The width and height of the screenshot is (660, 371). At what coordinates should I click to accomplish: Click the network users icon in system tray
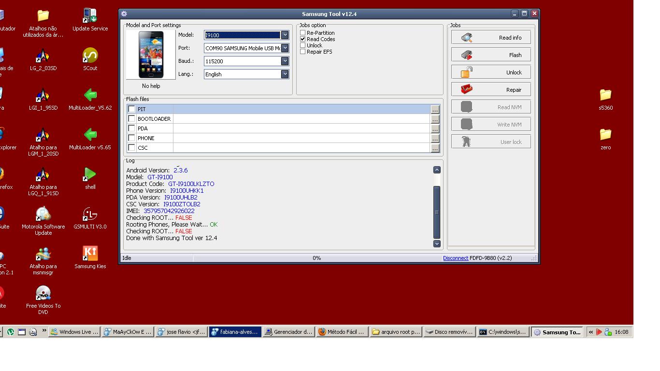pyautogui.click(x=608, y=332)
